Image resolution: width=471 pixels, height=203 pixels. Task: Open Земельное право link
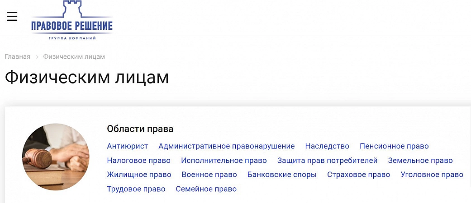point(420,161)
